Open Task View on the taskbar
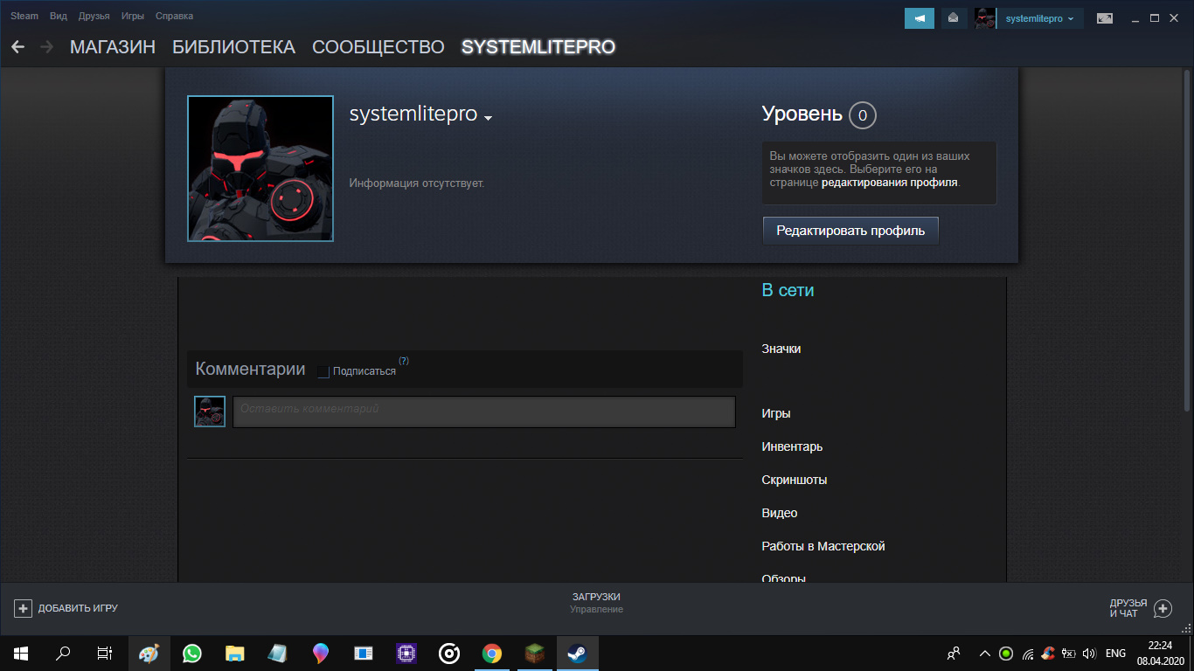The width and height of the screenshot is (1194, 671). [105, 653]
